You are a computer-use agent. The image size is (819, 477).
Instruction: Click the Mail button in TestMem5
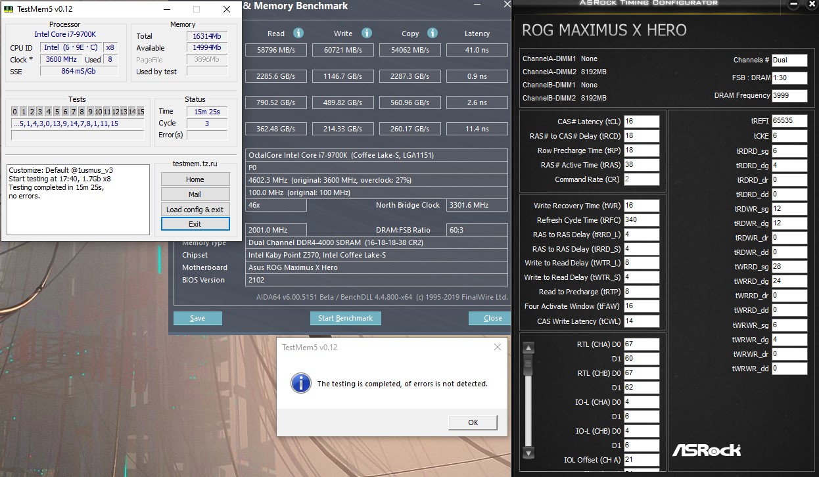[195, 194]
